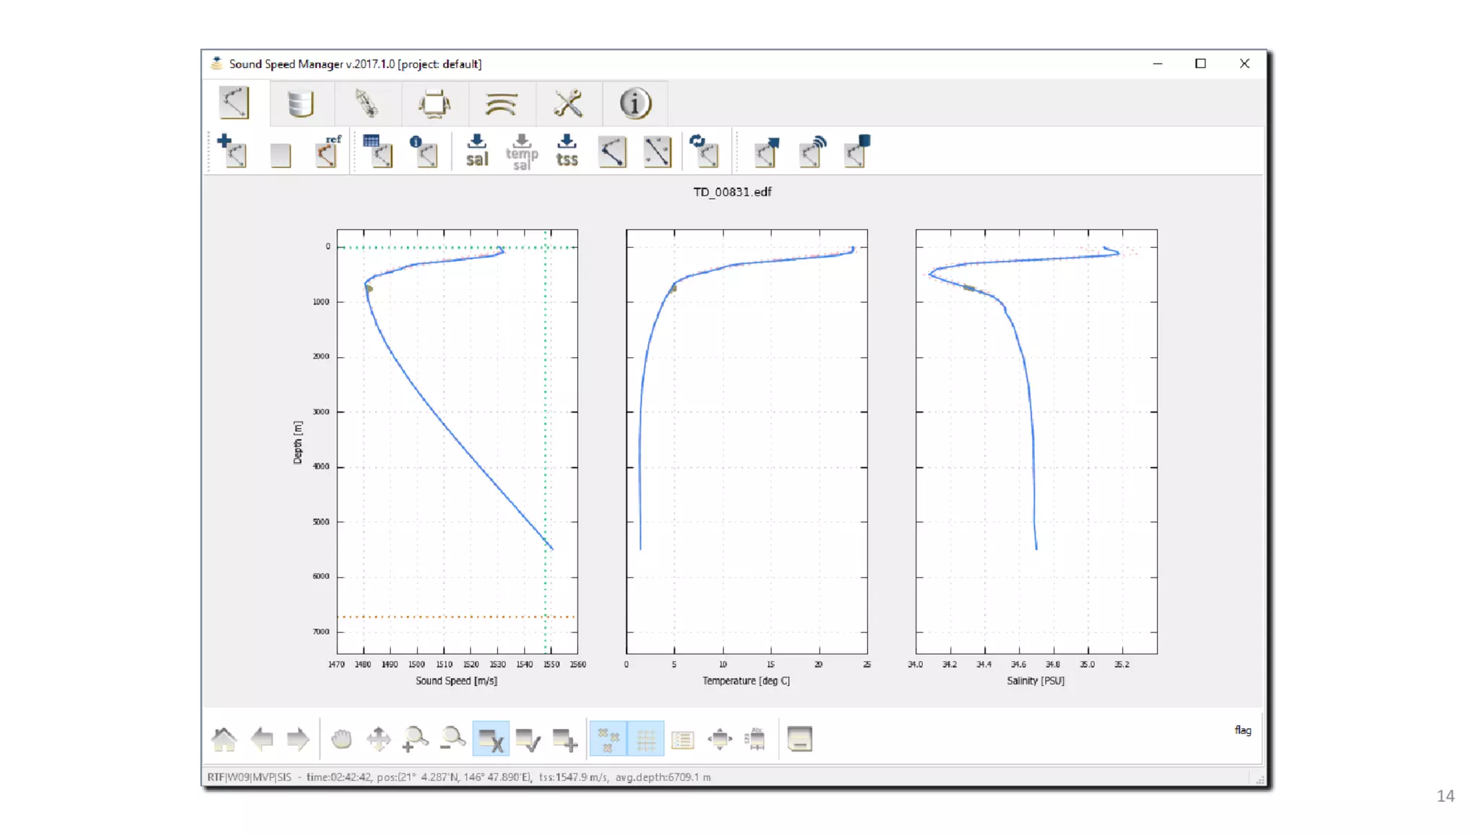Toggle the flag-samples tool with X mark
The image size is (1480, 835).
pyautogui.click(x=491, y=739)
